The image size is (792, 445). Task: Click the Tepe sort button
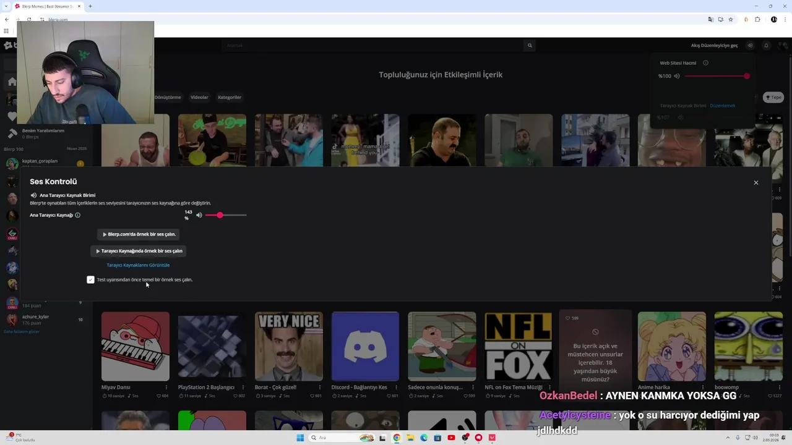pos(773,97)
